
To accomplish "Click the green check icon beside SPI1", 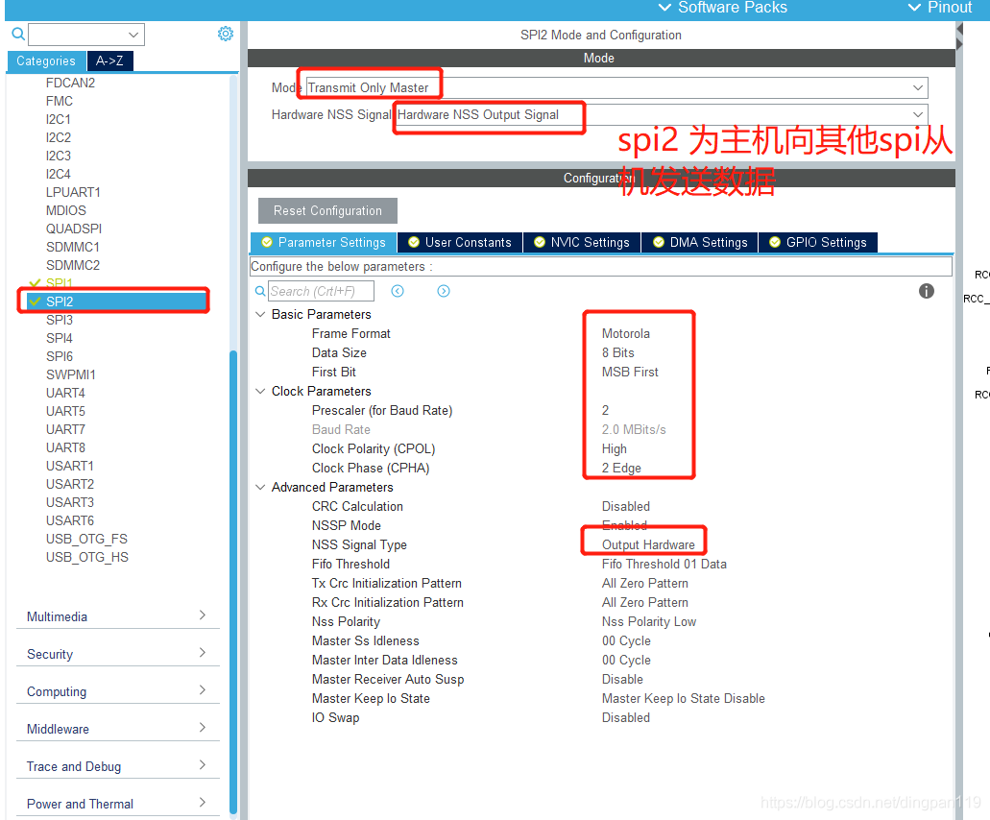I will (33, 283).
